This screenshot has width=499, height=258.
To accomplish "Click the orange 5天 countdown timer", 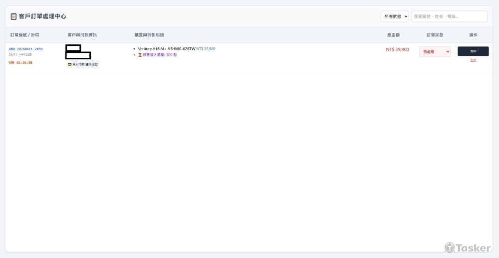I will point(20,63).
